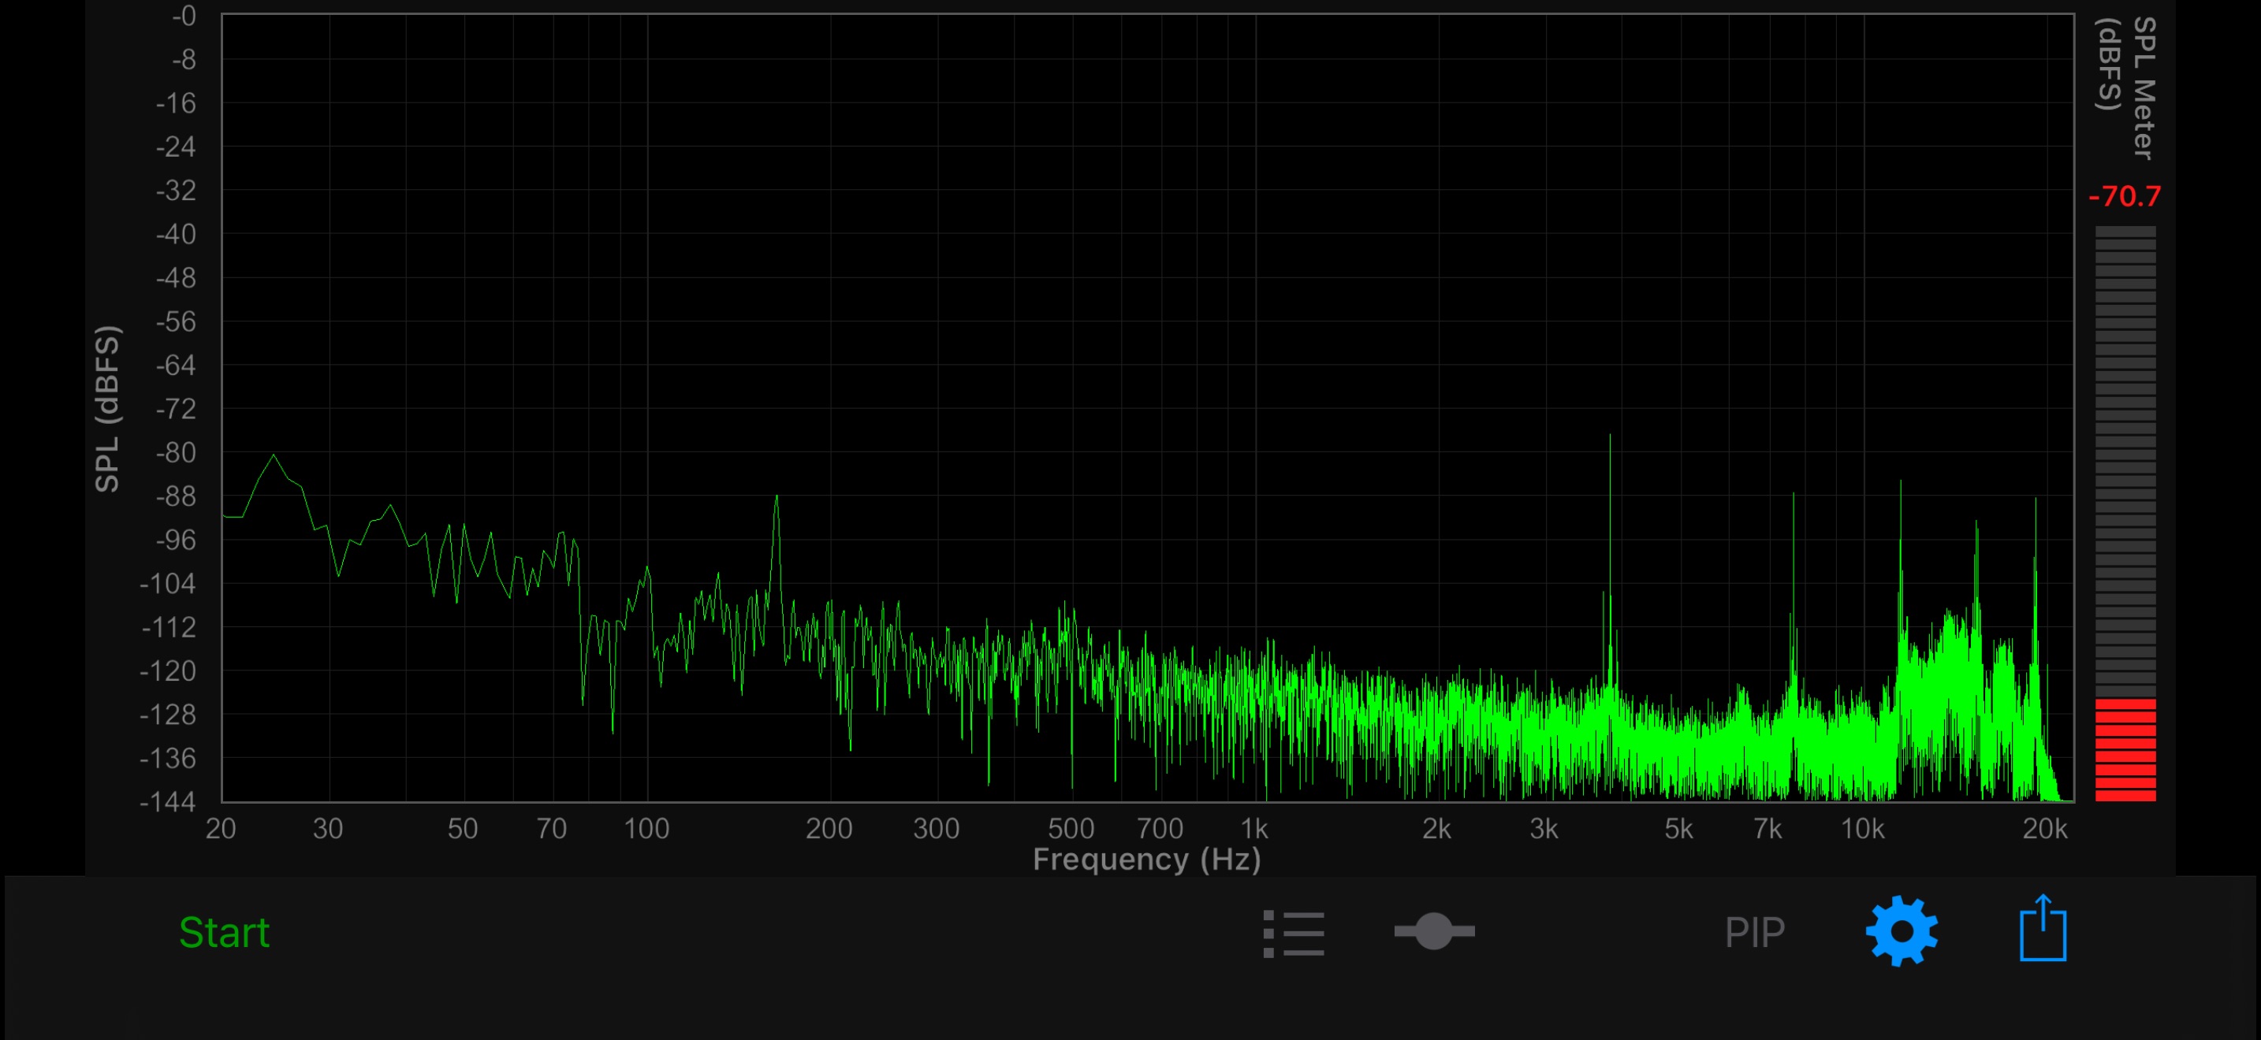
Task: Select the cursor marker tool icon
Action: 1437,931
